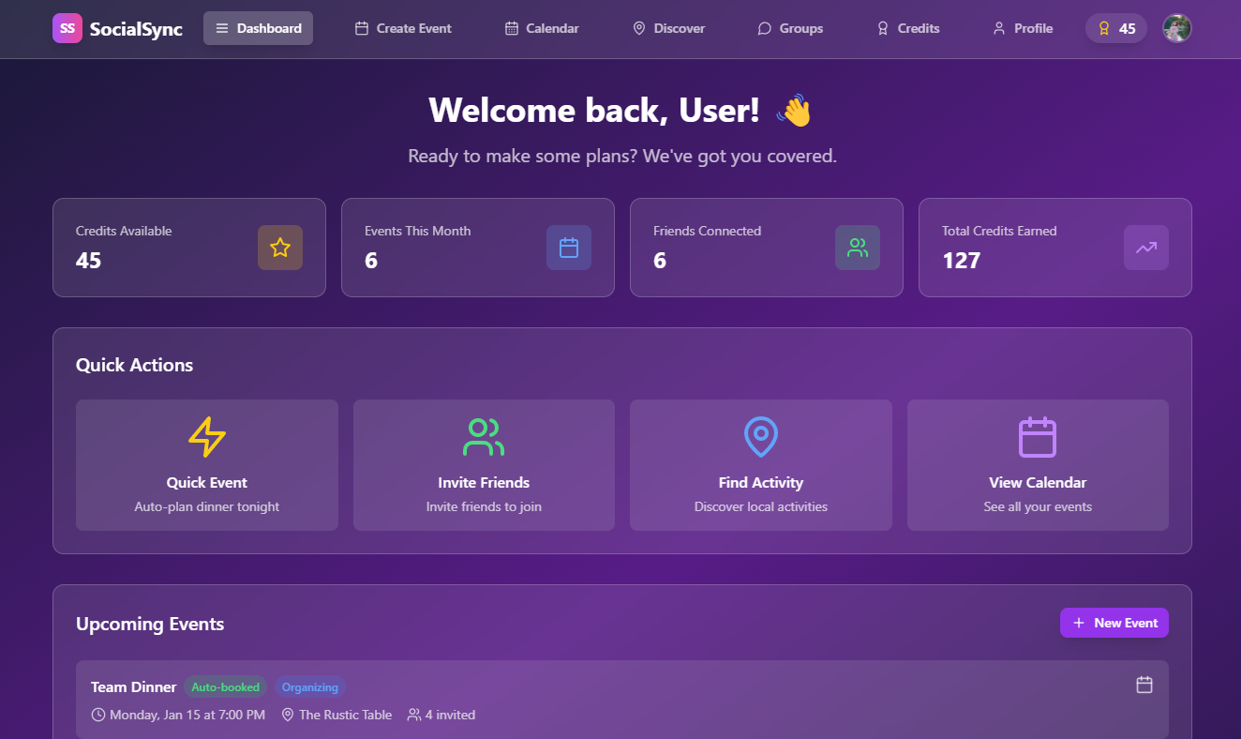Click the lightning bolt Quick Event icon
This screenshot has width=1241, height=739.
(207, 437)
